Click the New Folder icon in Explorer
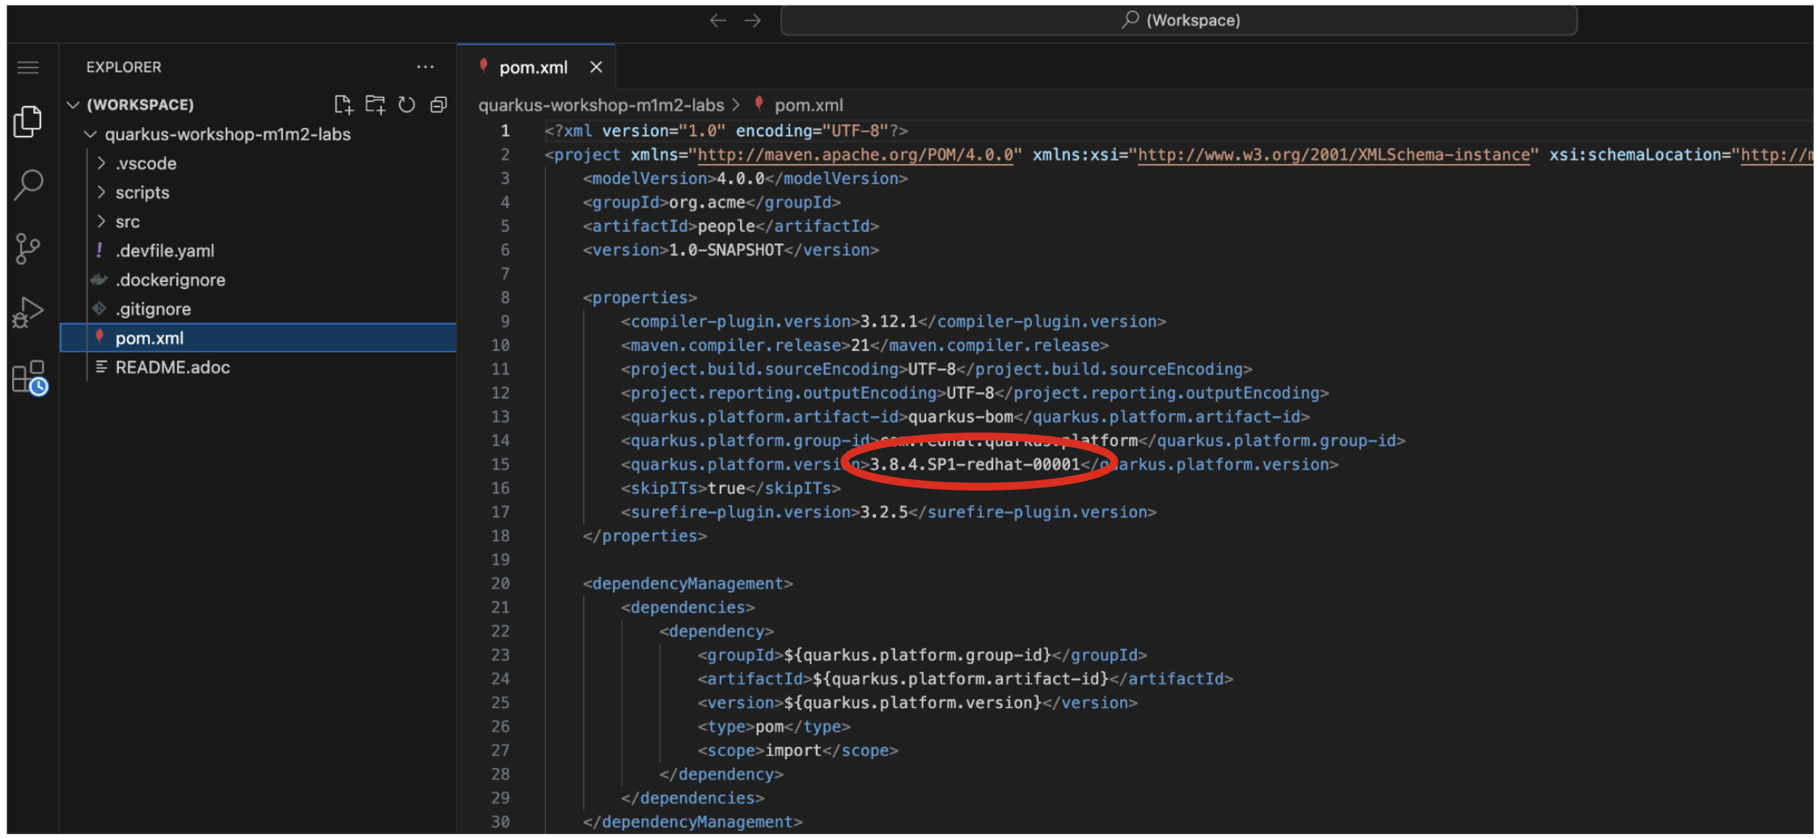Screen dimensions: 1818x839 pyautogui.click(x=375, y=104)
